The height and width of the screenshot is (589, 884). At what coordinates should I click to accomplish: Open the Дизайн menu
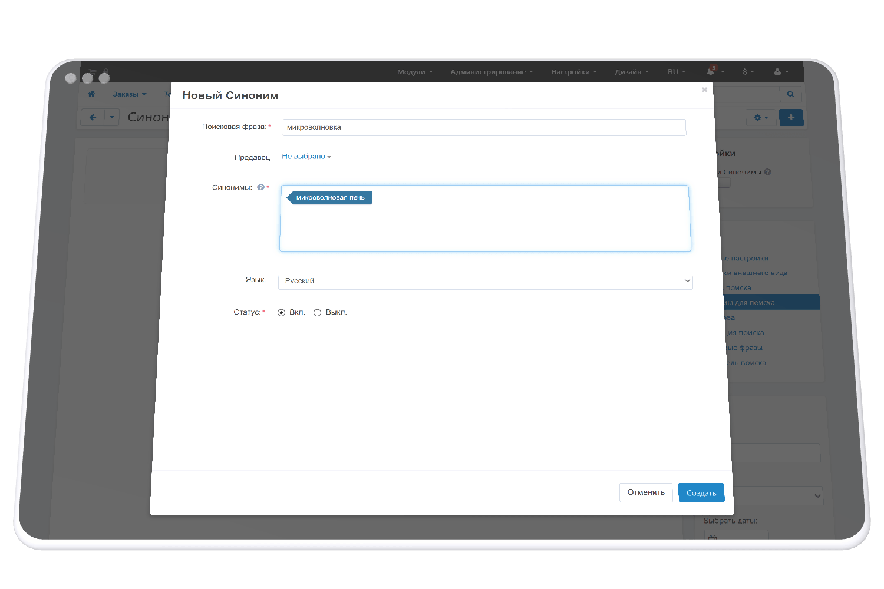pyautogui.click(x=632, y=72)
